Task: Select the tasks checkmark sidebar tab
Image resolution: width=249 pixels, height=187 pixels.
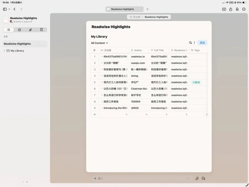Action: point(19,30)
